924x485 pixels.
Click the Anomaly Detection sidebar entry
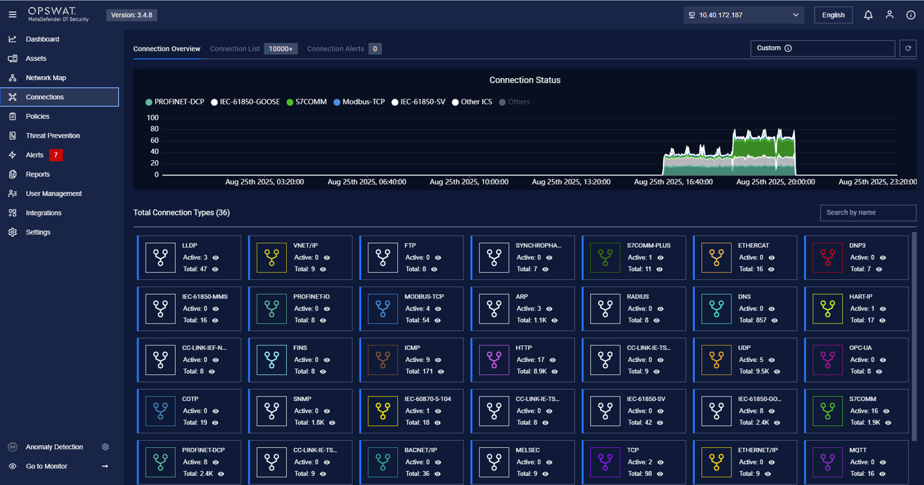click(x=54, y=447)
